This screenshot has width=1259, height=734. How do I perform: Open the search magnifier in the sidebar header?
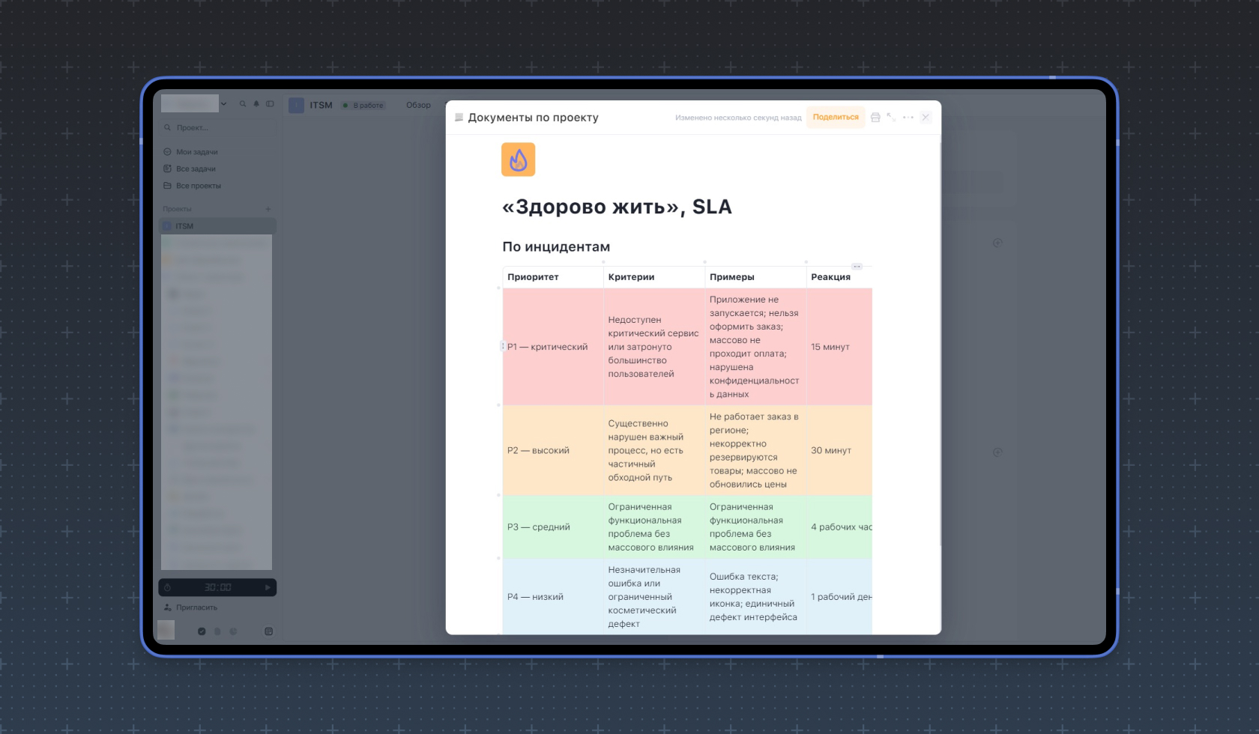click(x=243, y=104)
